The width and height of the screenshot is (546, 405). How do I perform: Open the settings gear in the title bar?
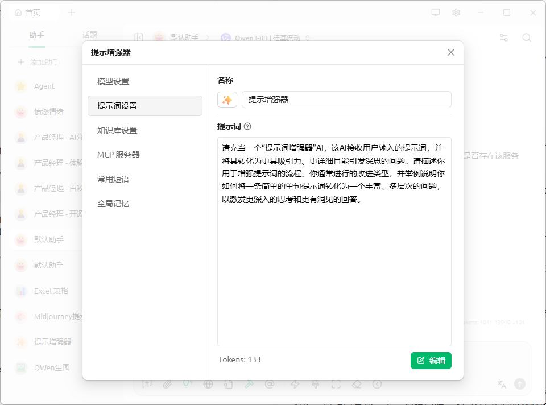point(456,13)
